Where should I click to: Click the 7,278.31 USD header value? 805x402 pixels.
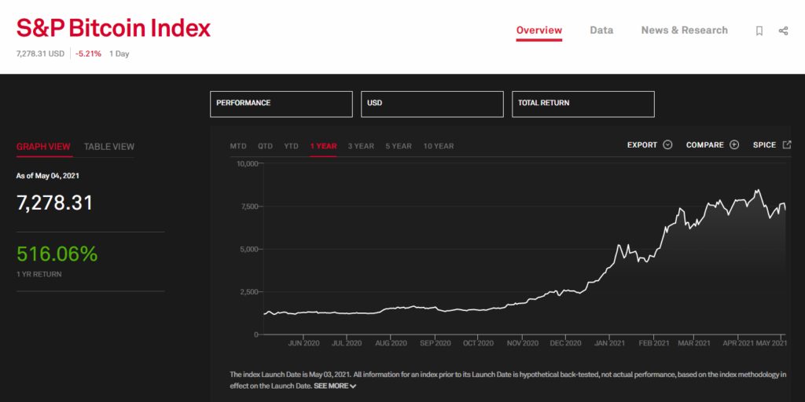coord(41,53)
